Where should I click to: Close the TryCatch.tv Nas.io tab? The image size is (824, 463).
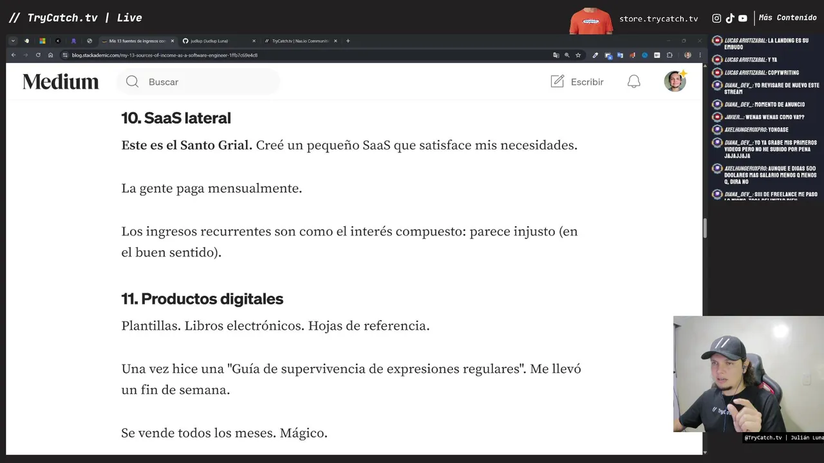click(335, 41)
